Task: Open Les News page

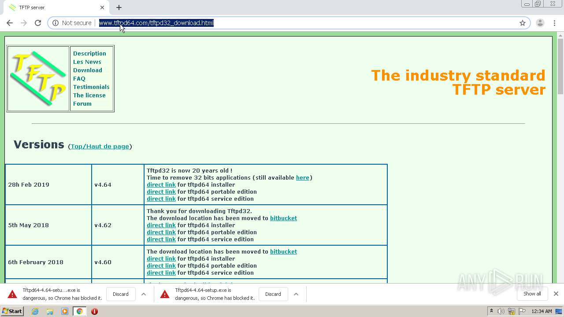Action: [87, 62]
